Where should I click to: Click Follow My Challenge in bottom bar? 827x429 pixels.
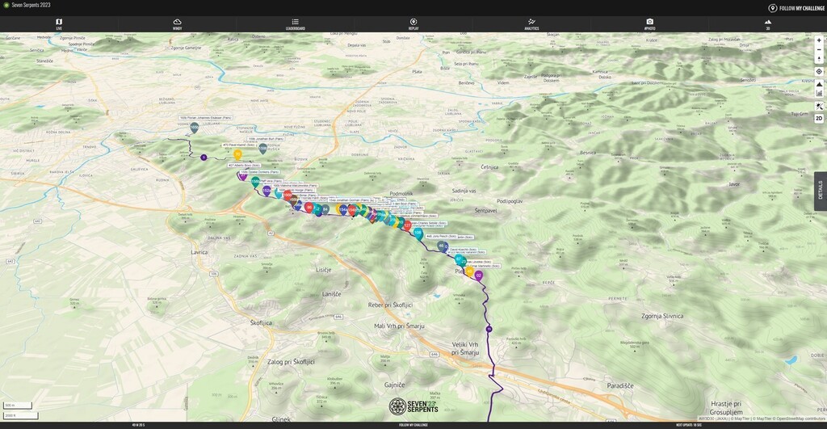tap(413, 425)
